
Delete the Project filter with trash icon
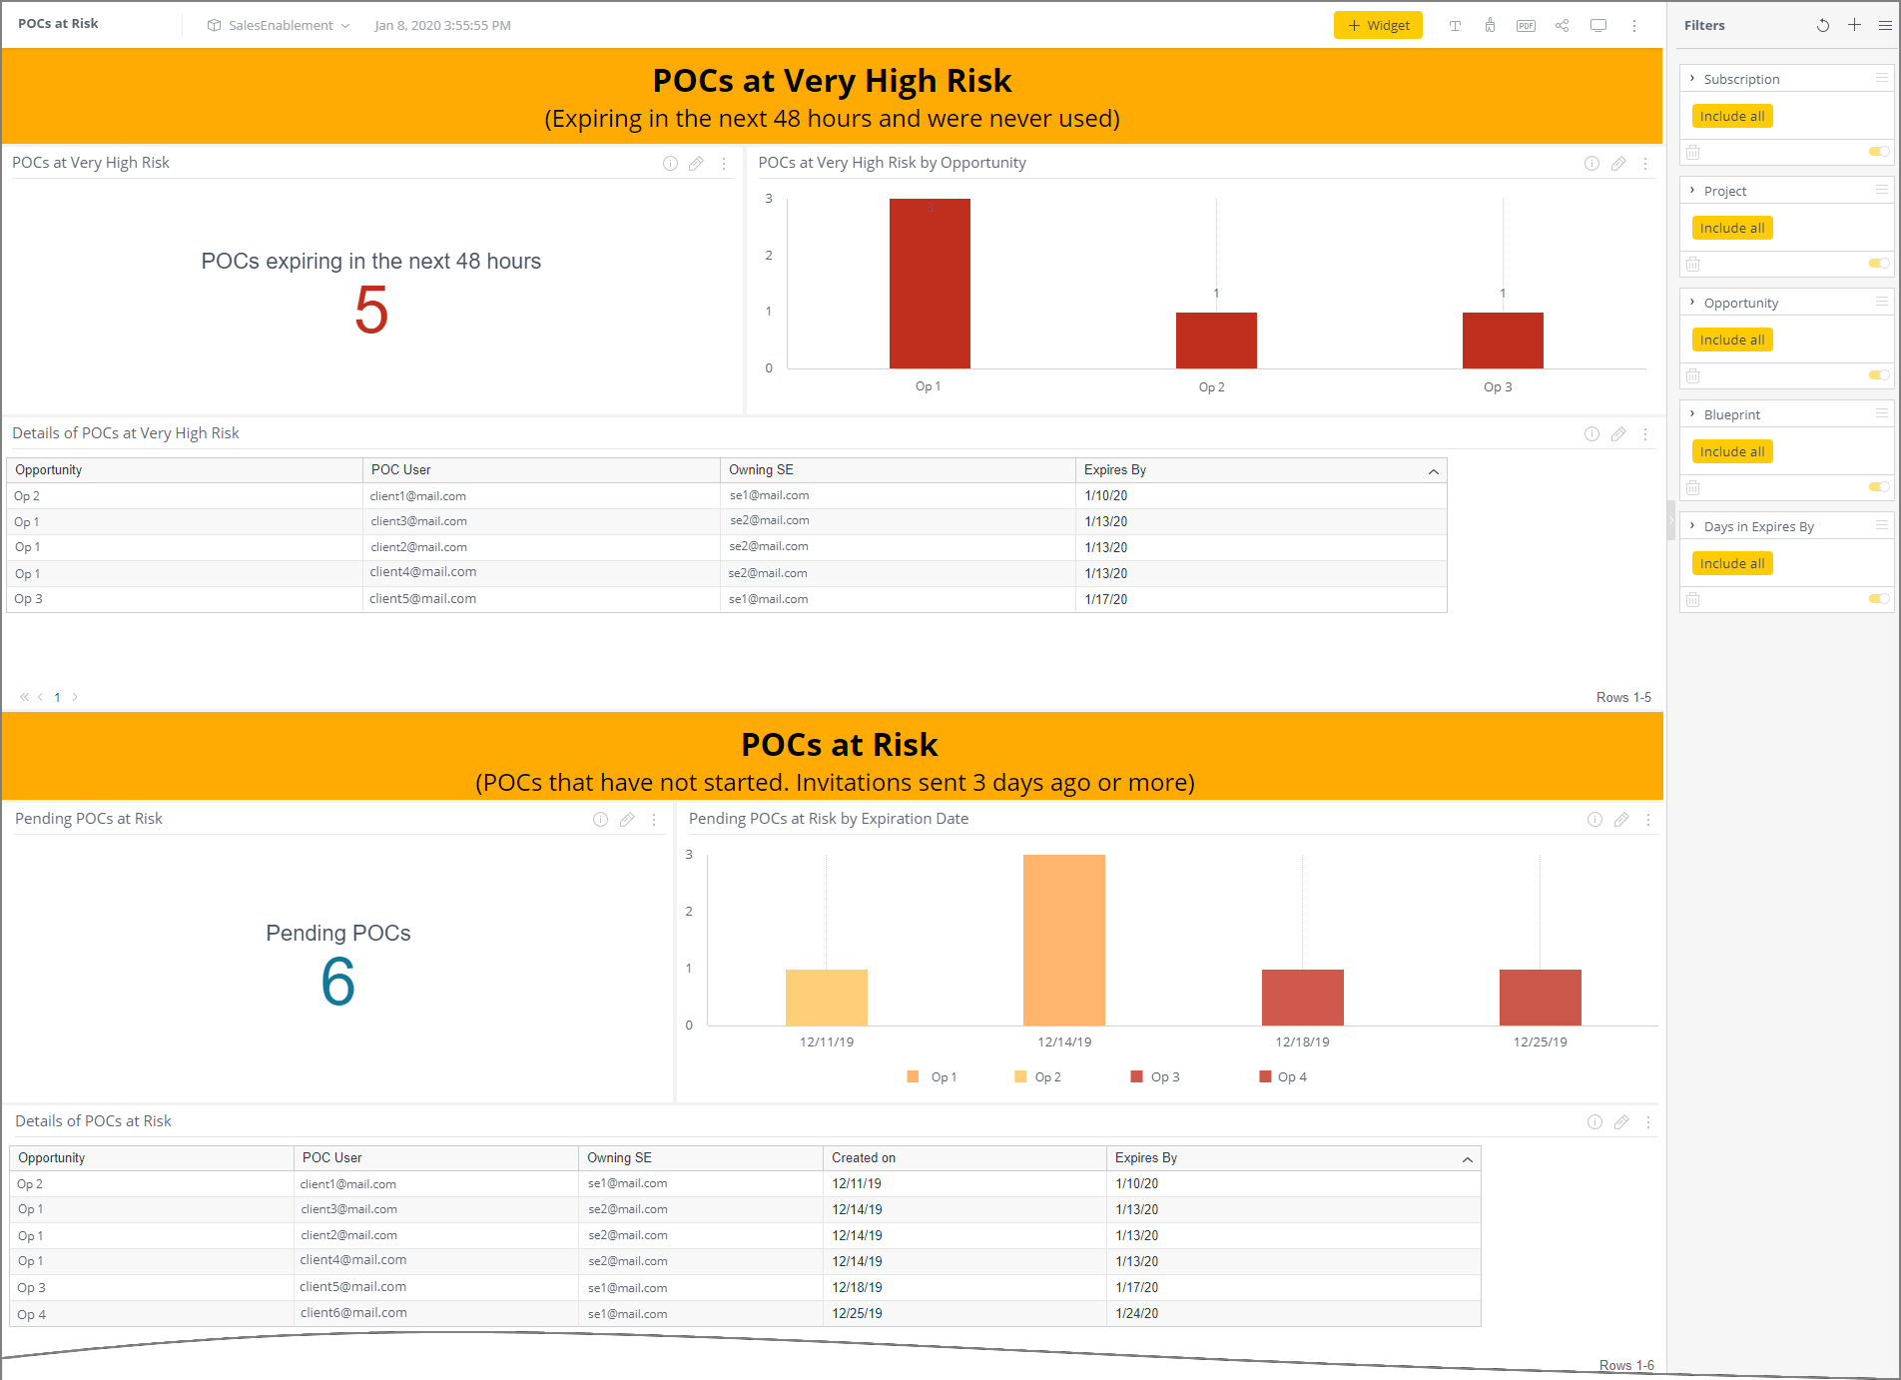pyautogui.click(x=1693, y=264)
